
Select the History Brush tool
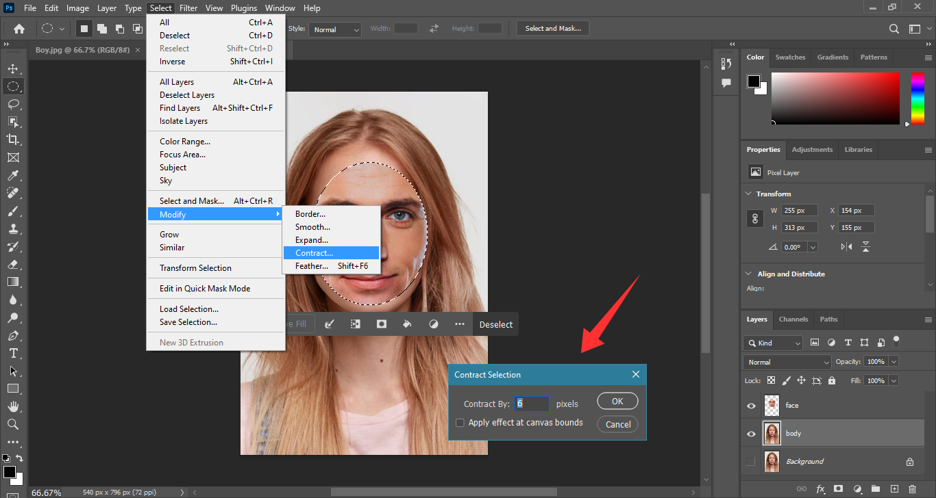tap(13, 246)
